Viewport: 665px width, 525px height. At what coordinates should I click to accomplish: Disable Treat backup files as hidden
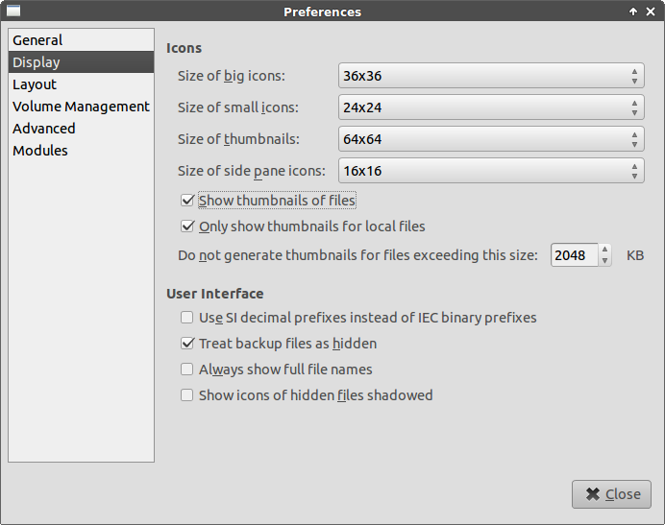187,344
